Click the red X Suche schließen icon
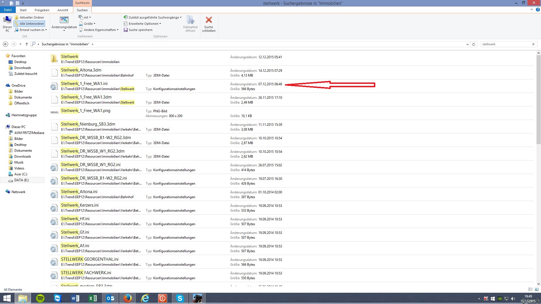541x304 pixels. coord(209,20)
